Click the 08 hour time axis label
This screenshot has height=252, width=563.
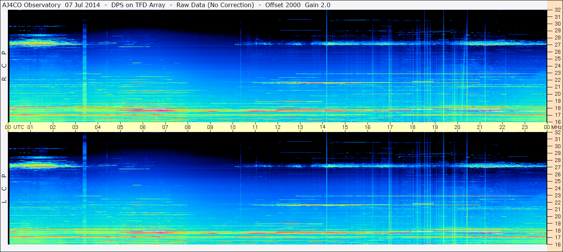187,127
